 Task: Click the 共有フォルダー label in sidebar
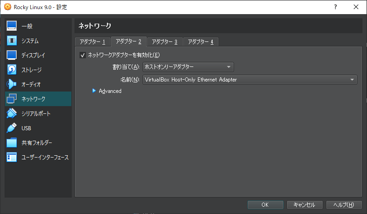pyautogui.click(x=37, y=143)
